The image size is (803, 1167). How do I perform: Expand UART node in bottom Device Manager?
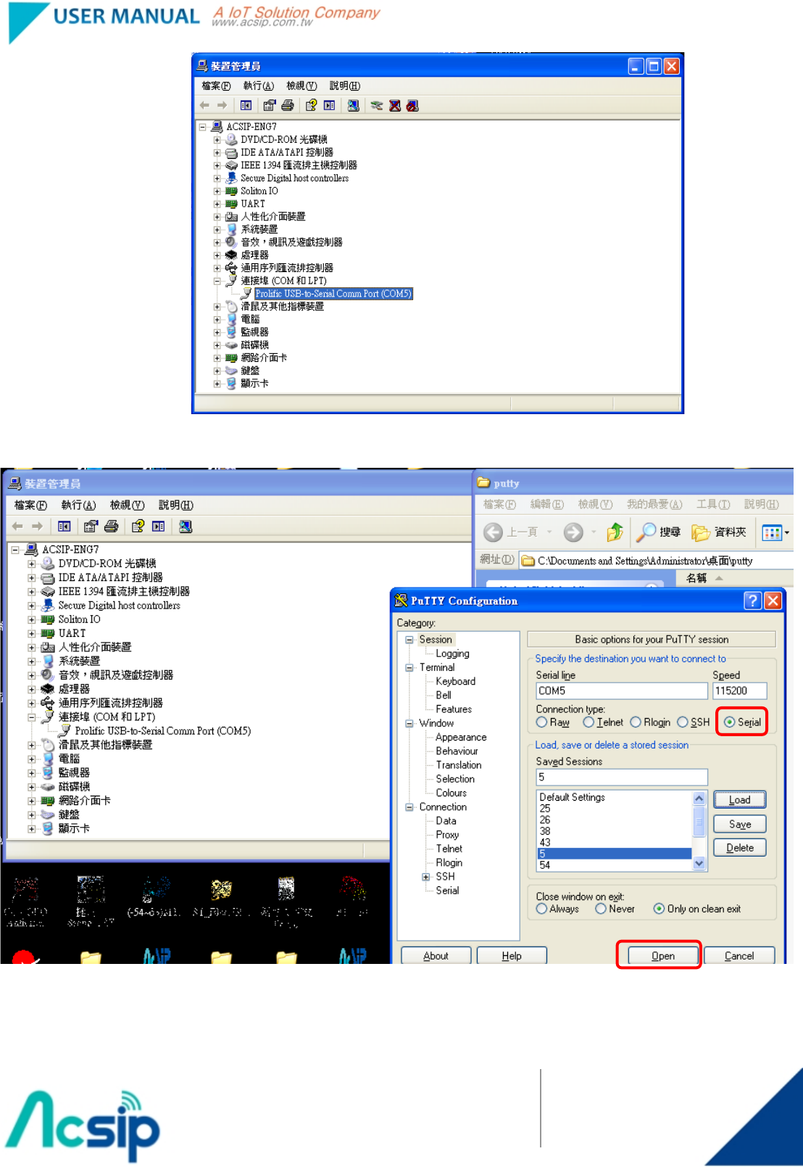click(32, 634)
